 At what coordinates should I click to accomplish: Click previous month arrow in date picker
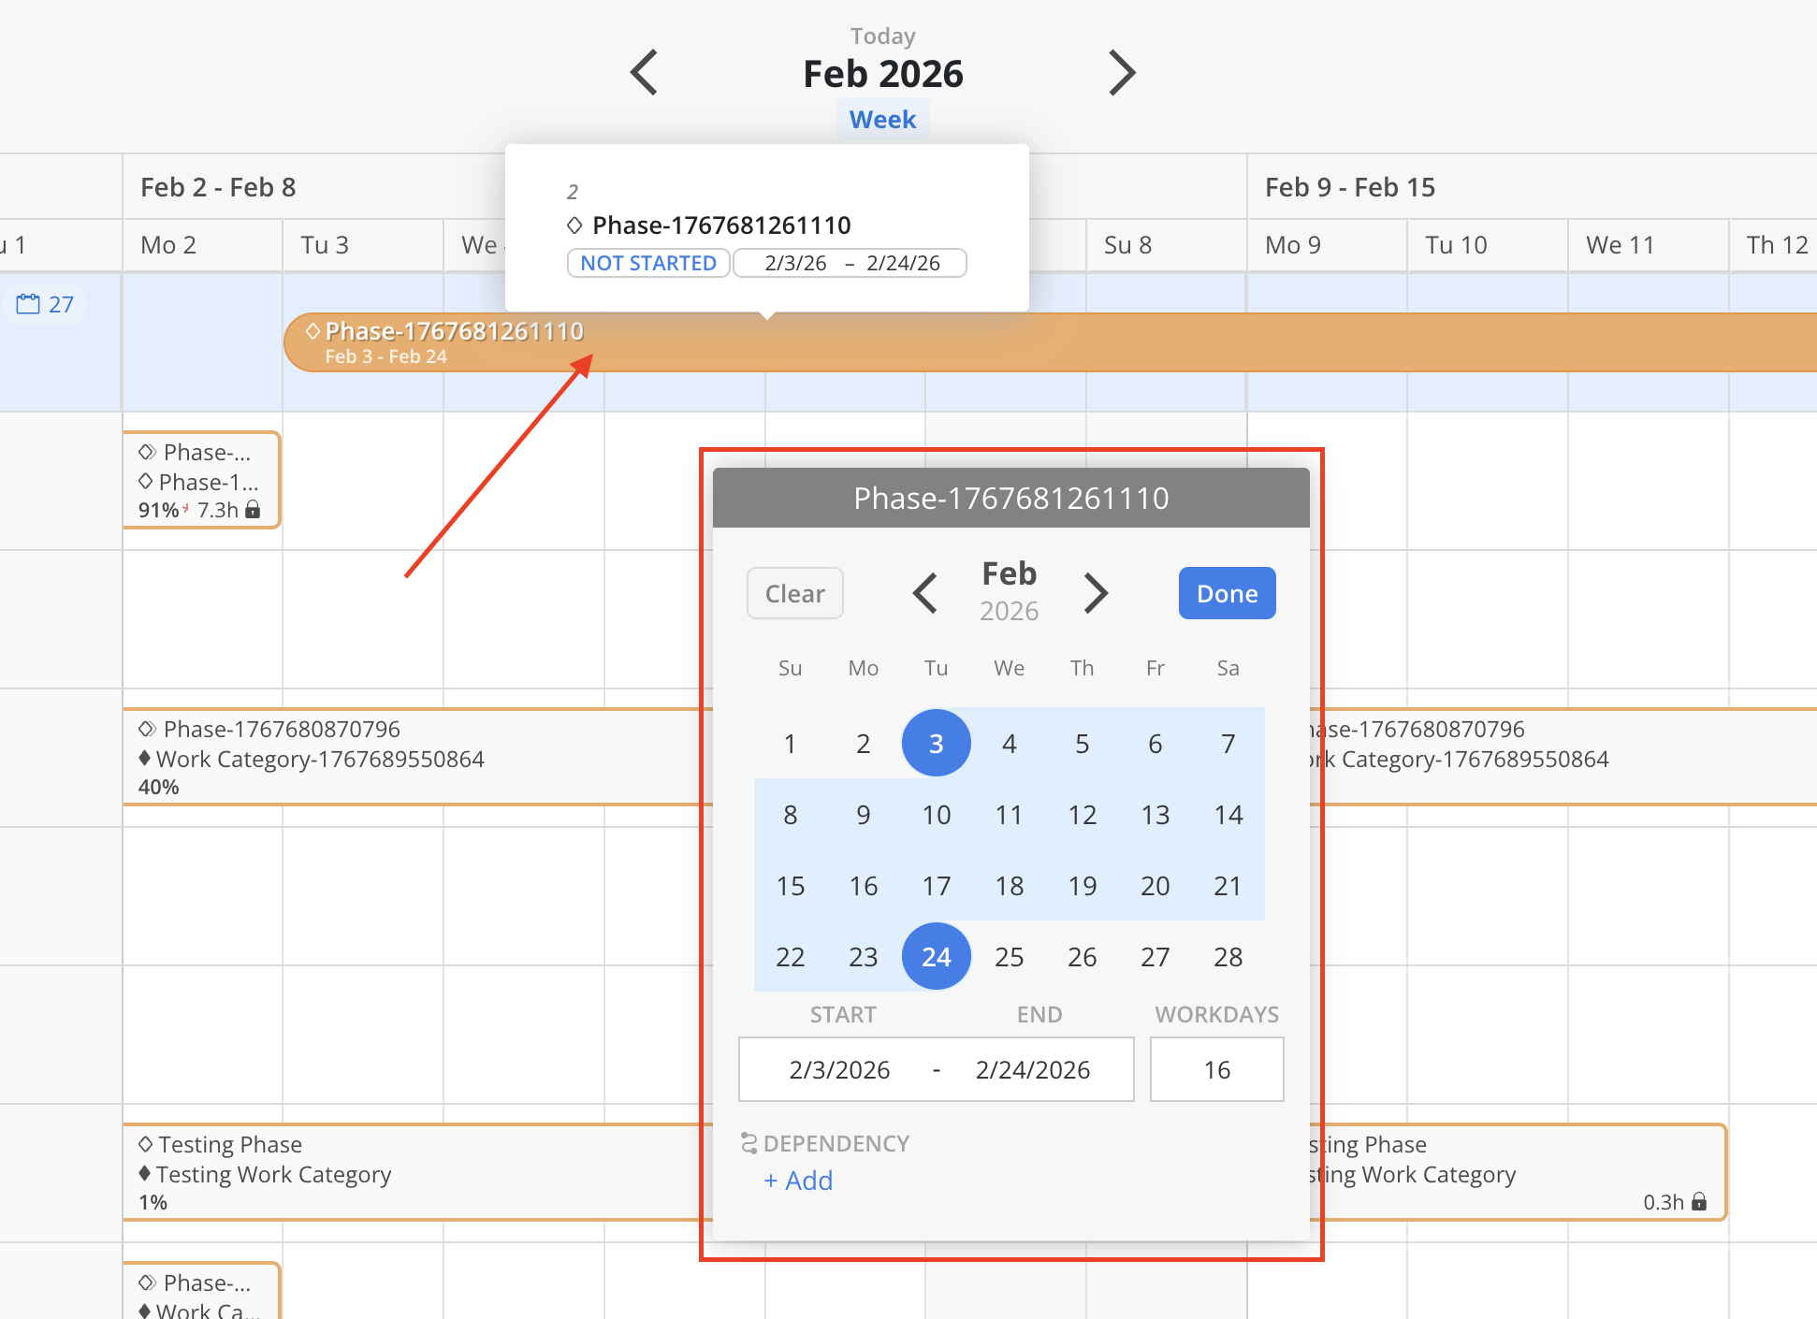(924, 593)
